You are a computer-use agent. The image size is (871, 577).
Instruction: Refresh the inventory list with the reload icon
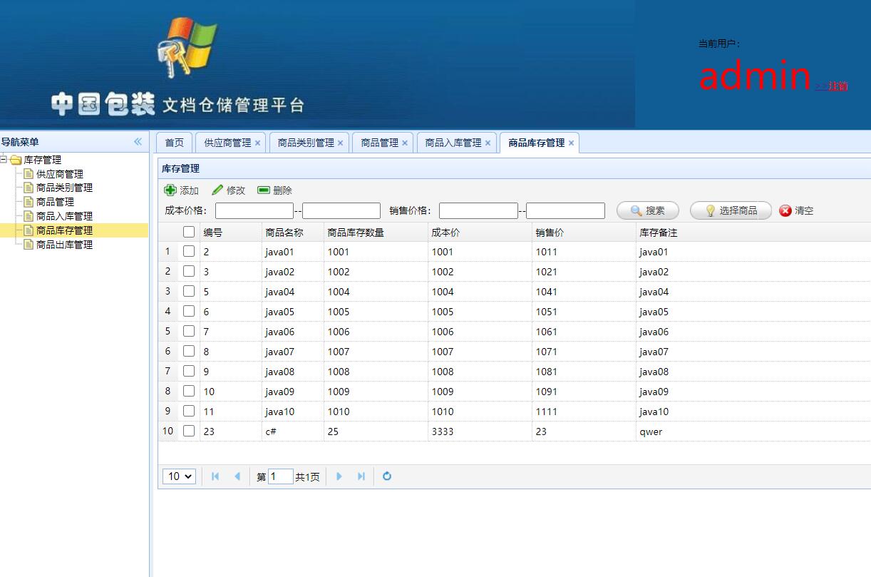[387, 476]
